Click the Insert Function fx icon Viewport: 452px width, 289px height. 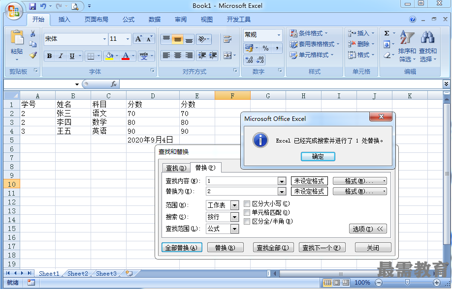click(x=114, y=84)
